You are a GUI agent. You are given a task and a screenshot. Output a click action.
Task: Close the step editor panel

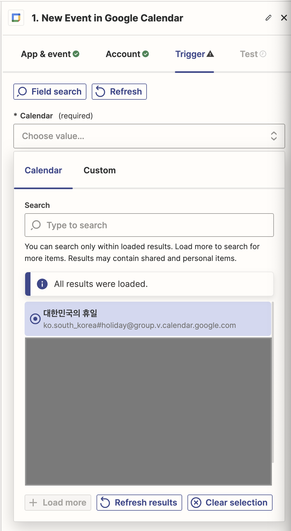click(284, 18)
